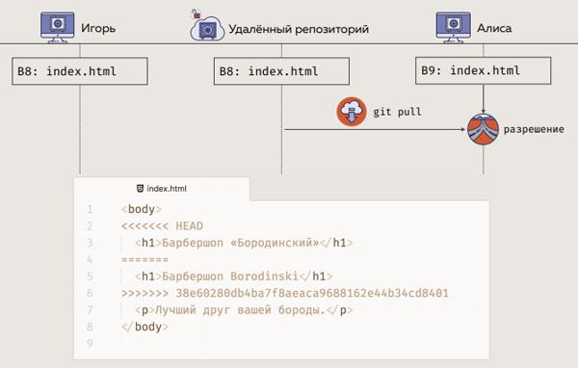Click the merge resolution road icon
The height and width of the screenshot is (368, 578).
[483, 129]
